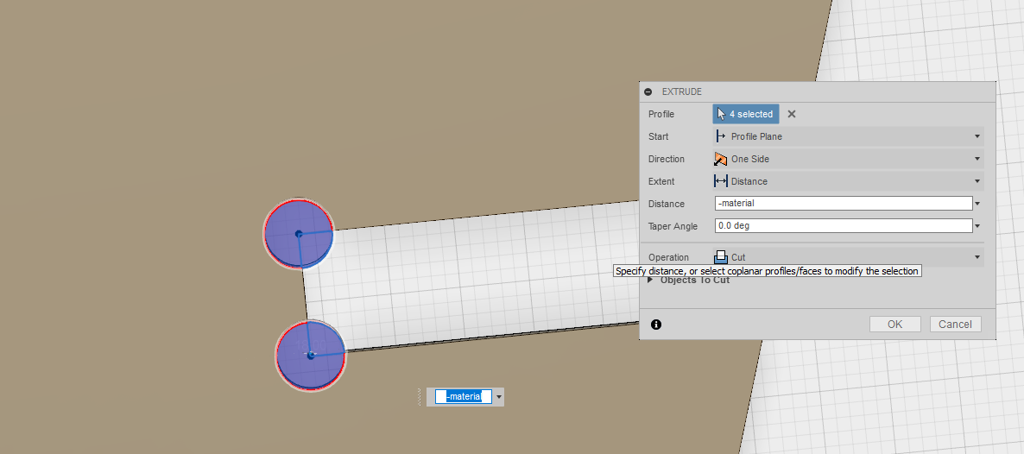
Task: Click the Cut operation icon
Action: point(721,257)
